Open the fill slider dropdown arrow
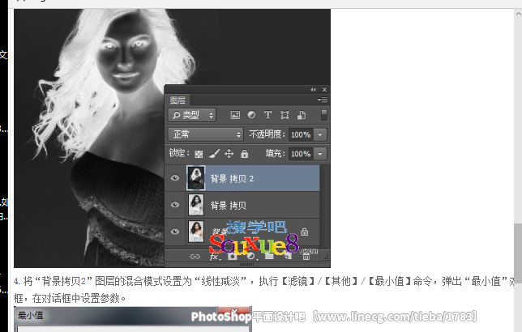522x332 pixels. tap(320, 154)
